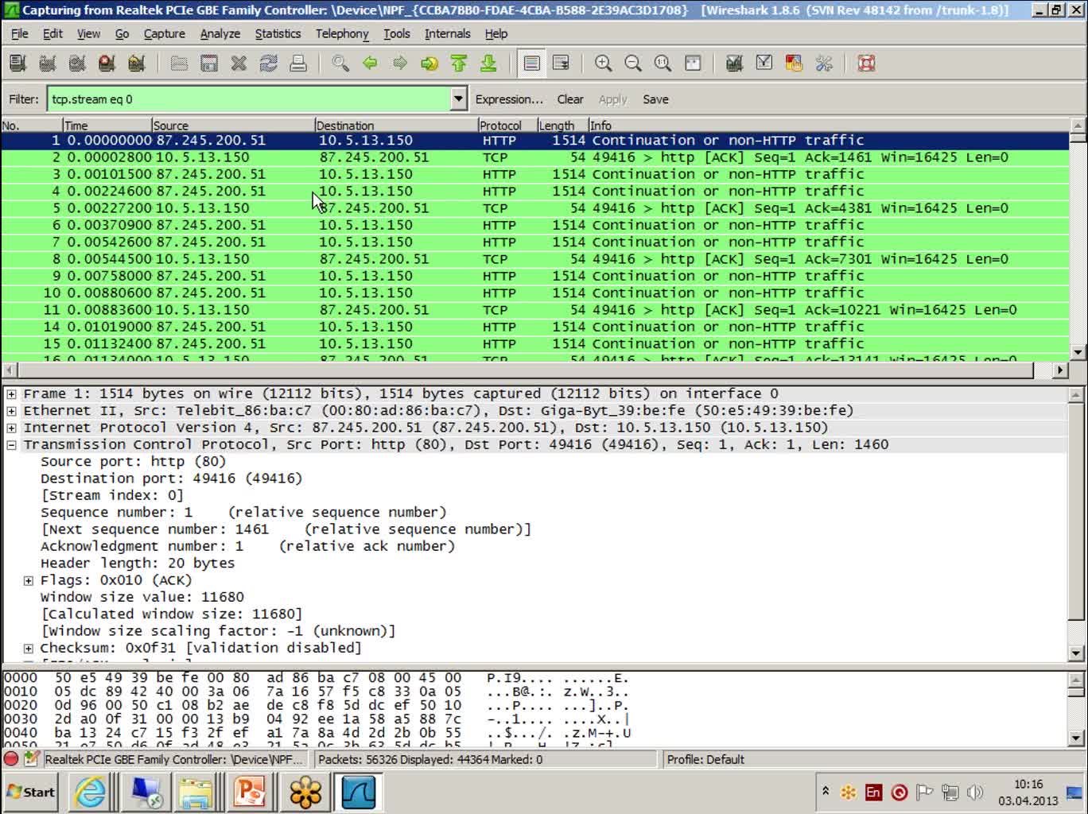The image size is (1088, 814).
Task: Go back in packet history
Action: click(x=370, y=64)
